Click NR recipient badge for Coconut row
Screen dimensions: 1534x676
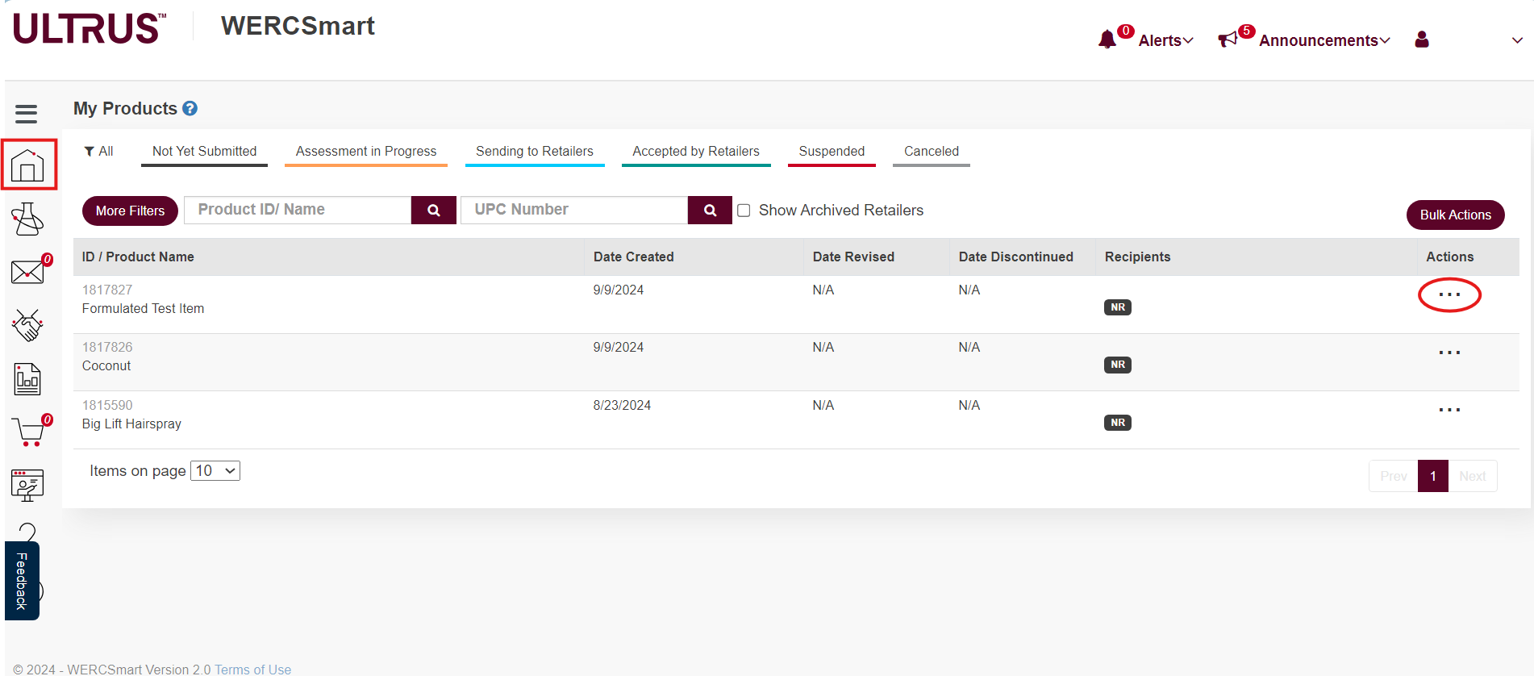[x=1118, y=365]
